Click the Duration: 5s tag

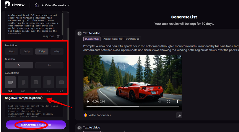(132, 39)
